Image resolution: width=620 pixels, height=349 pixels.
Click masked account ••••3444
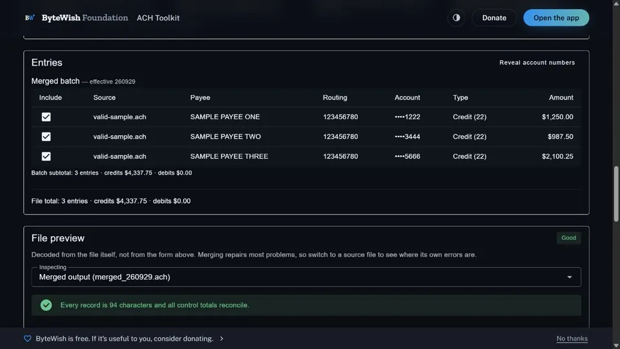click(408, 137)
